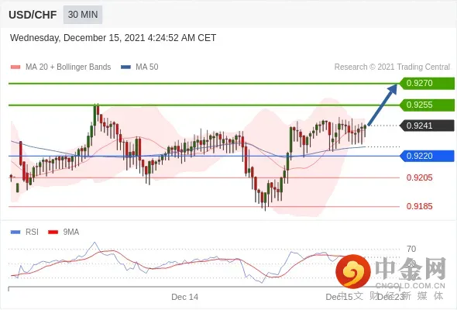
Task: Click the 9MA red legend swatch
Action: tap(53, 232)
